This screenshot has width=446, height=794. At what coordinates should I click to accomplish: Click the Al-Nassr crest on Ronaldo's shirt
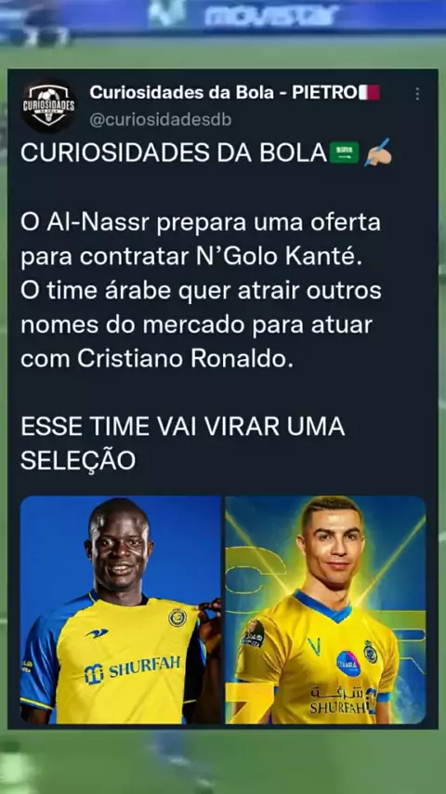point(370,652)
